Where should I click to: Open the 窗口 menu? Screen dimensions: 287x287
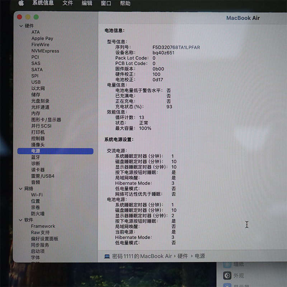click(106, 3)
